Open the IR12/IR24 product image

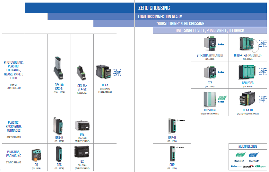pos(210,99)
